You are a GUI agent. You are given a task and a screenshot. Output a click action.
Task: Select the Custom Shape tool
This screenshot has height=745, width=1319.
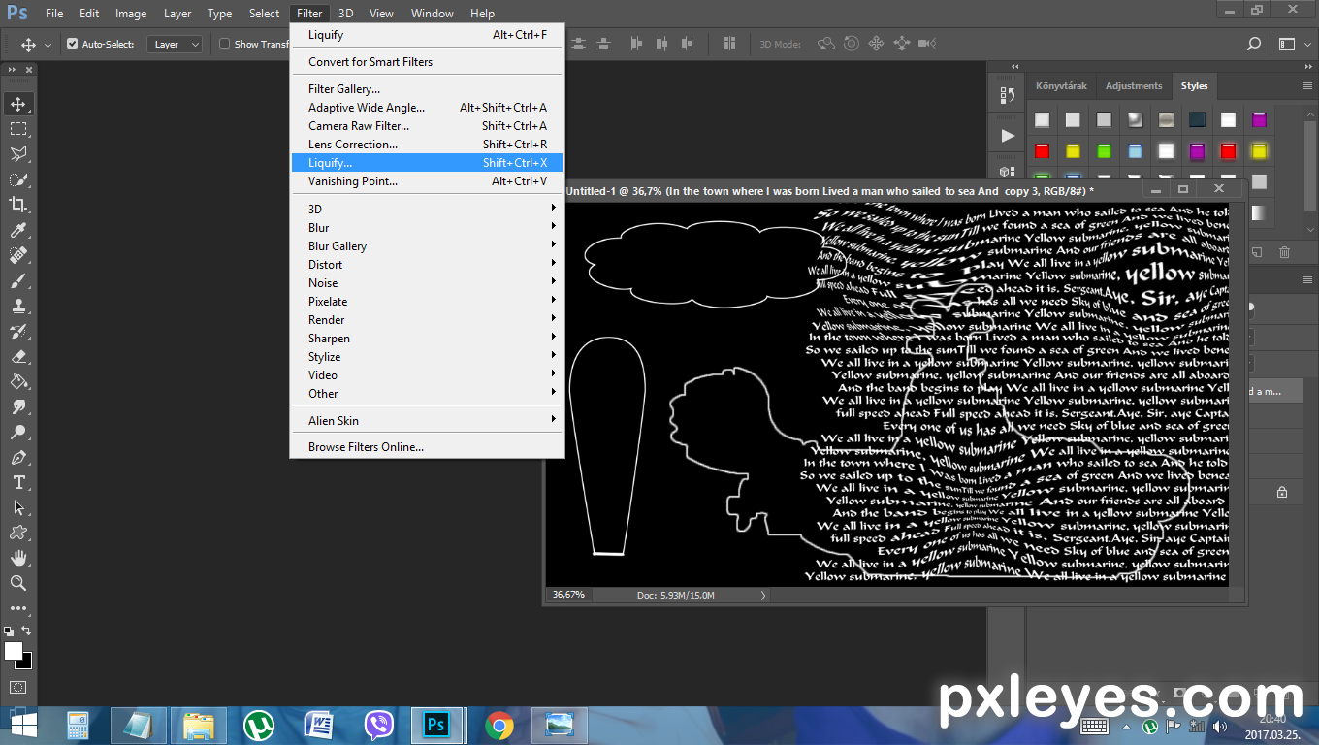pyautogui.click(x=18, y=533)
